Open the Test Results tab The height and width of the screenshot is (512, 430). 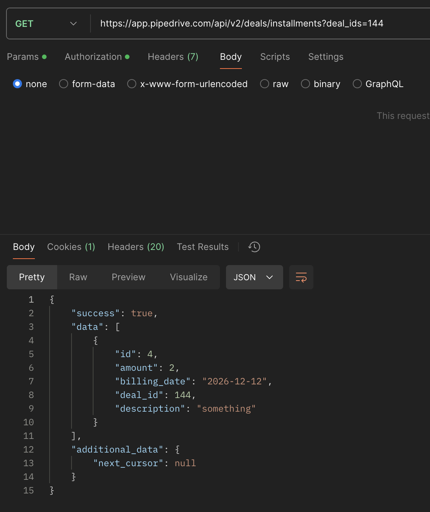tap(203, 247)
